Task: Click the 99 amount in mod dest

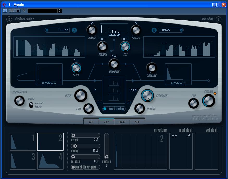Action: coord(189,135)
